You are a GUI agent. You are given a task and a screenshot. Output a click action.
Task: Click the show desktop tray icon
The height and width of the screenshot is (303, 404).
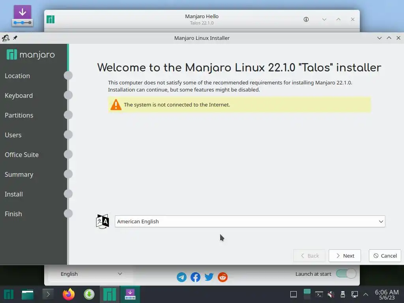(x=294, y=294)
